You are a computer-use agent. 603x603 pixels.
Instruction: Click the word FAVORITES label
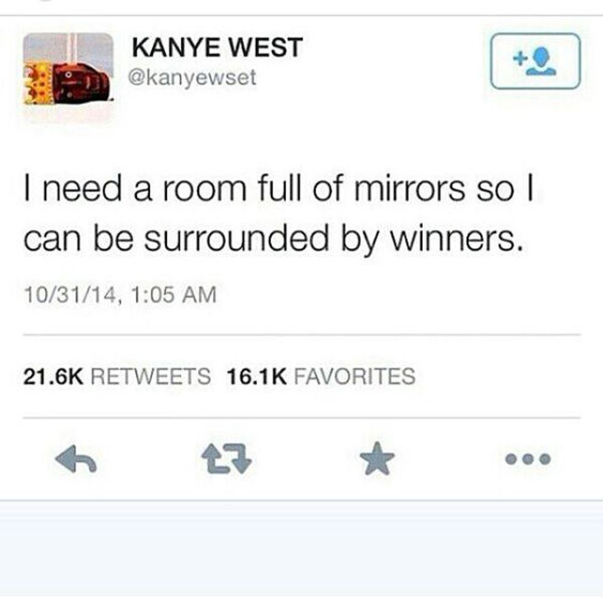pyautogui.click(x=355, y=376)
